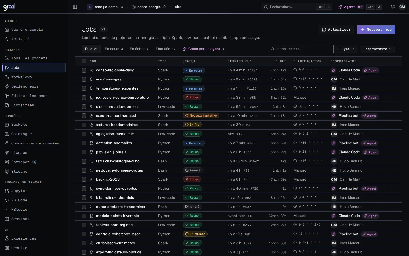
Task: Select the detection-anomalies job checkbox
Action: [x=84, y=143]
